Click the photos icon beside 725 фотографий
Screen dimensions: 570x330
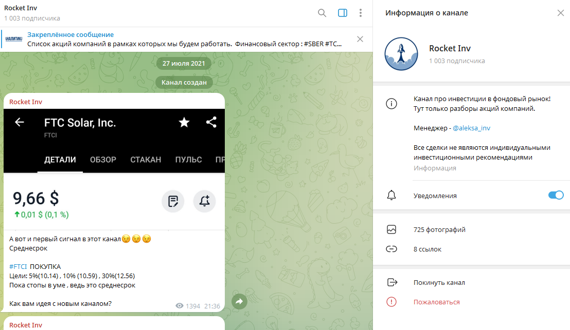pyautogui.click(x=391, y=229)
